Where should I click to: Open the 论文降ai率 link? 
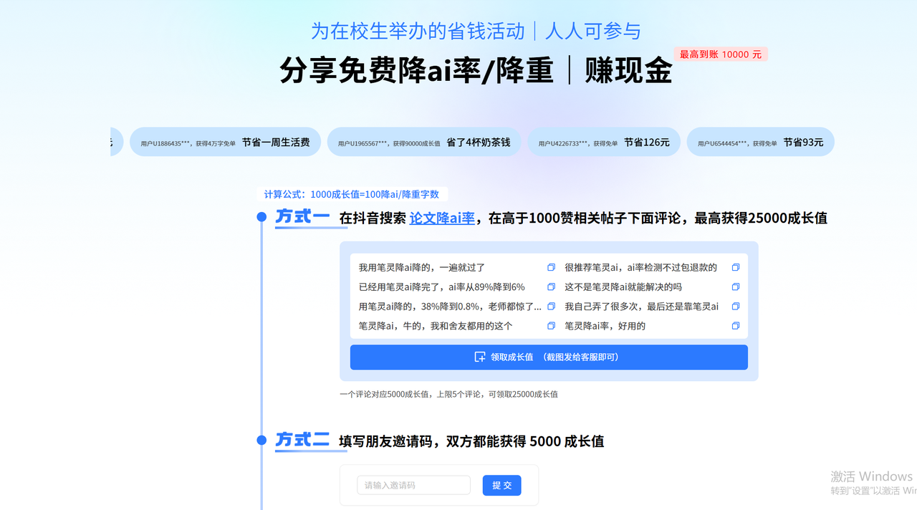click(x=442, y=218)
